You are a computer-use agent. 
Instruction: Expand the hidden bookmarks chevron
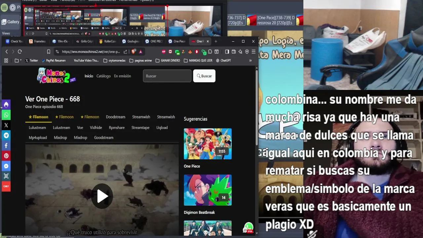250,60
